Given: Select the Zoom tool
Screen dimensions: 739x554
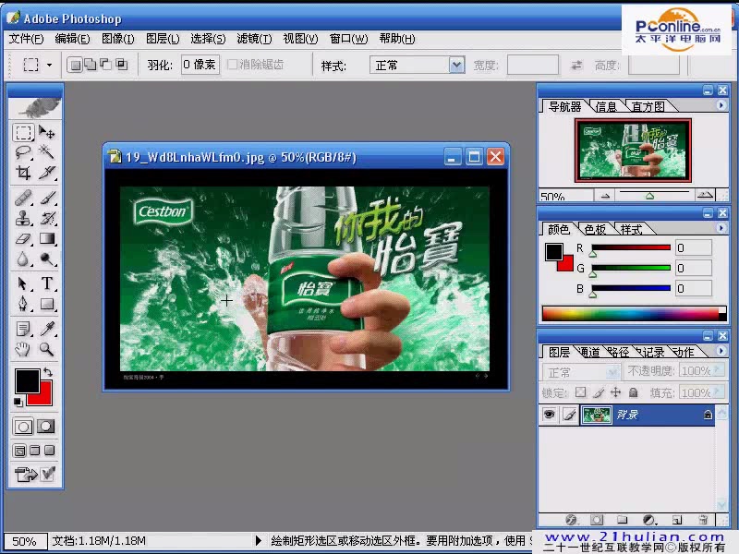Looking at the screenshot, I should click(47, 349).
